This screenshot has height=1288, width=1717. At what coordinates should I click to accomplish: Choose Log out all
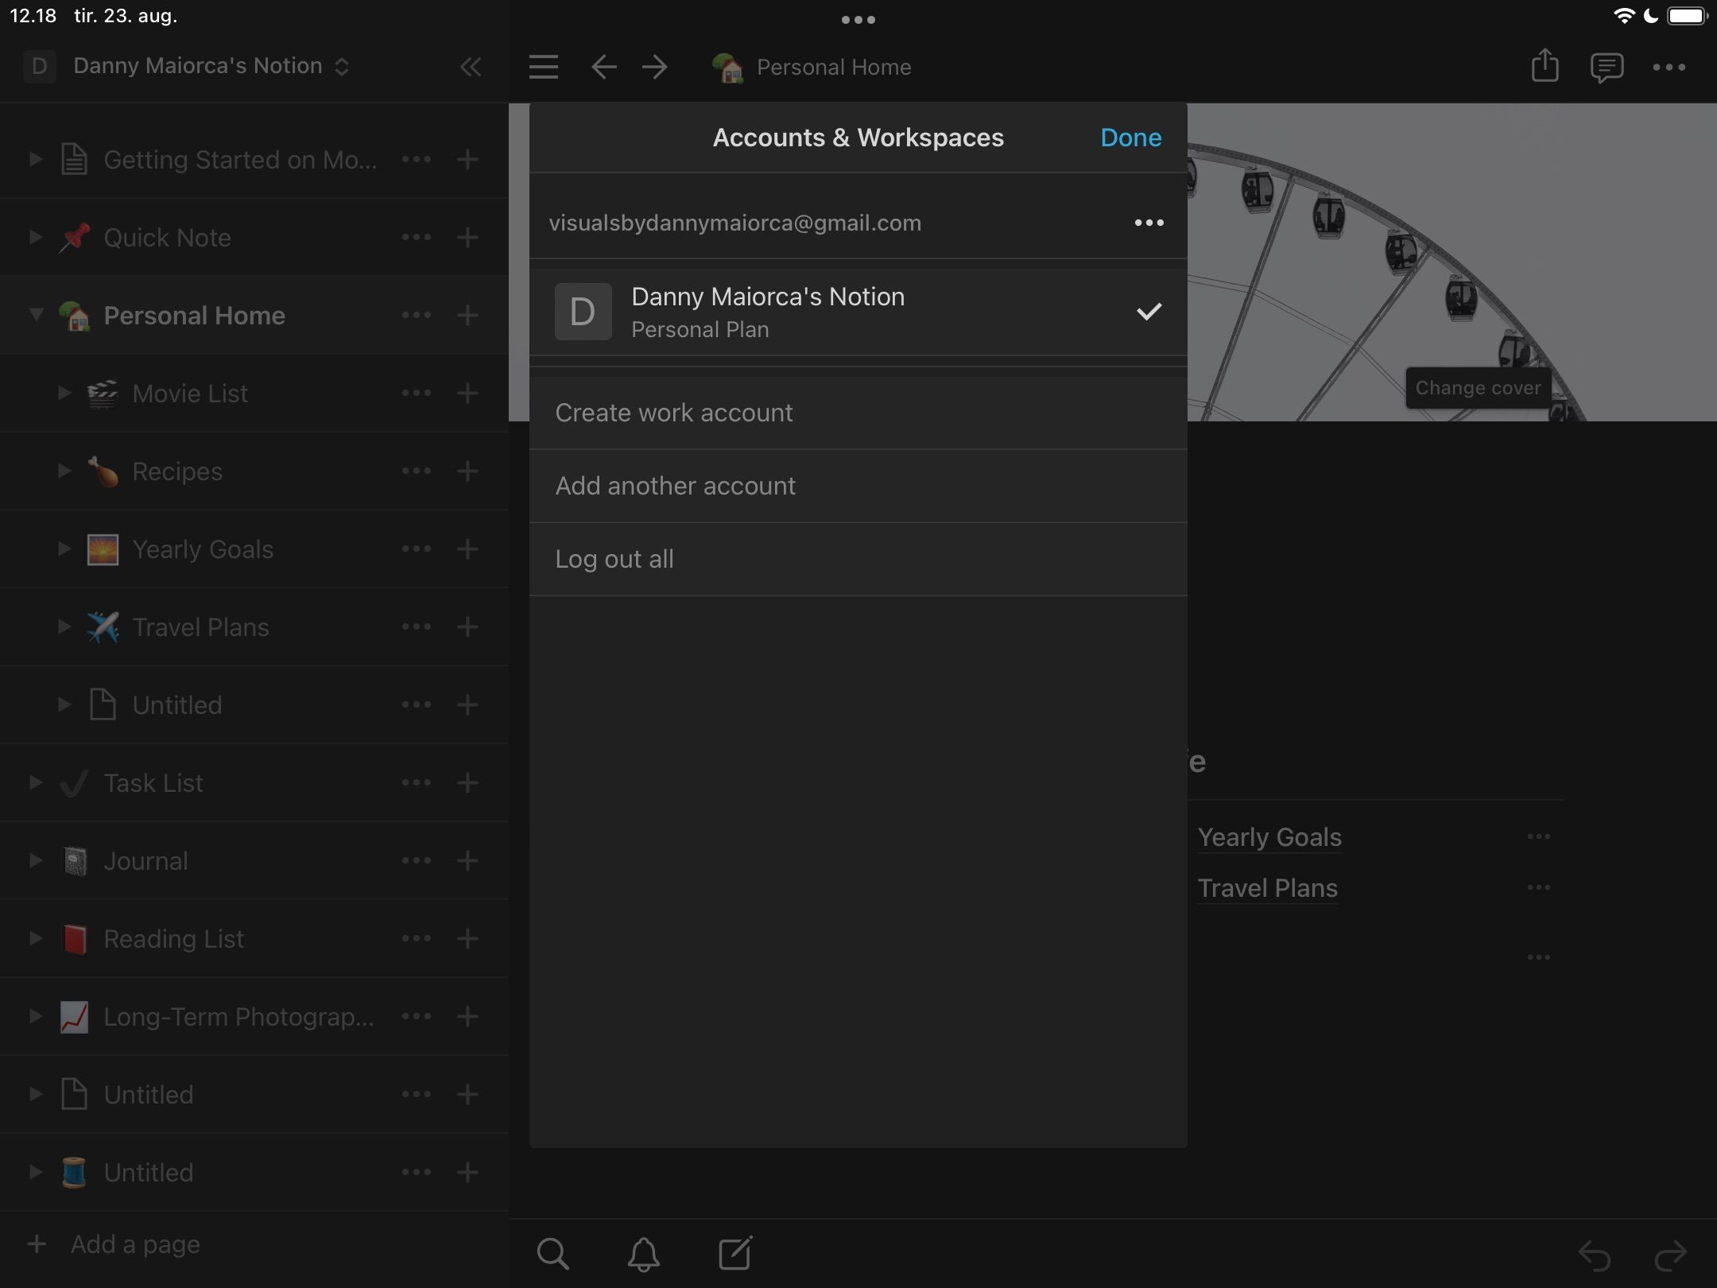pyautogui.click(x=858, y=559)
